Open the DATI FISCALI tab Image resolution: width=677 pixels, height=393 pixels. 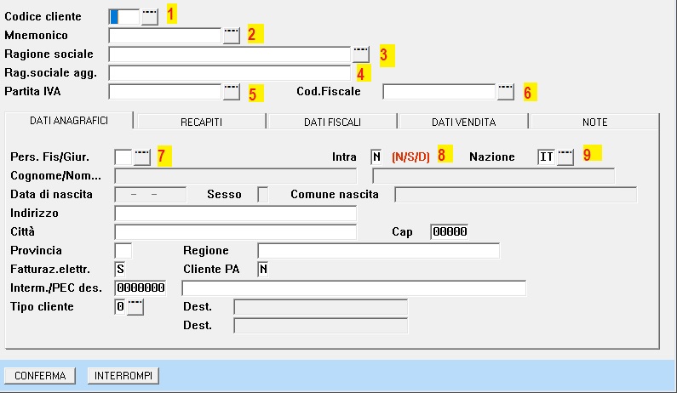332,122
